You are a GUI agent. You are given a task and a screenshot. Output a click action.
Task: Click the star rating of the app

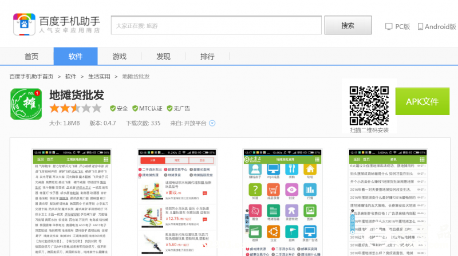click(76, 108)
